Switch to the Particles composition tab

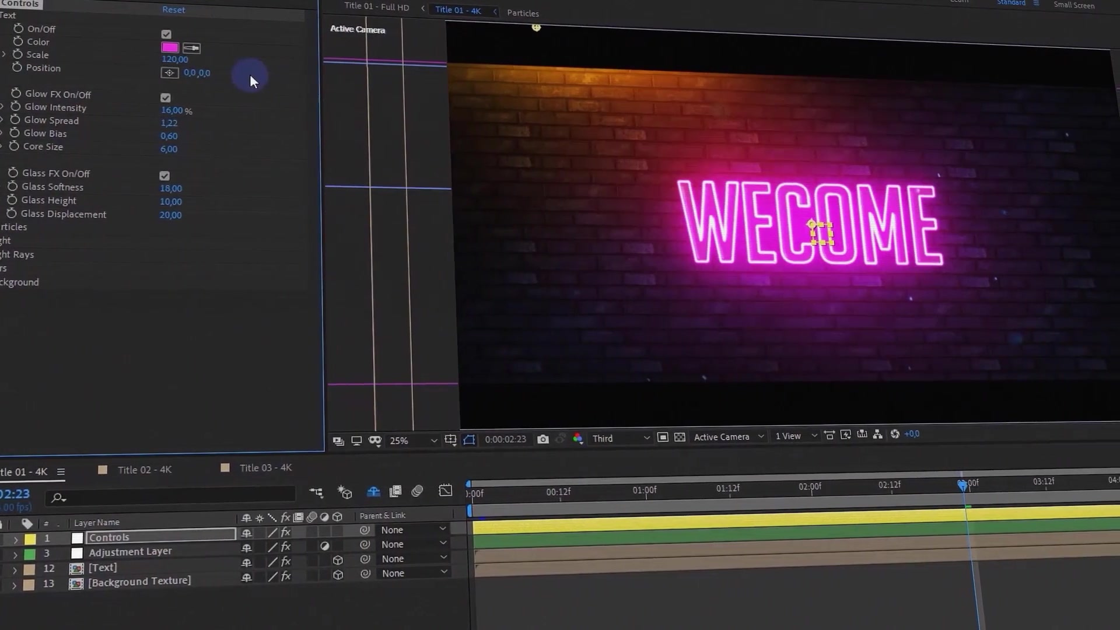pos(523,13)
